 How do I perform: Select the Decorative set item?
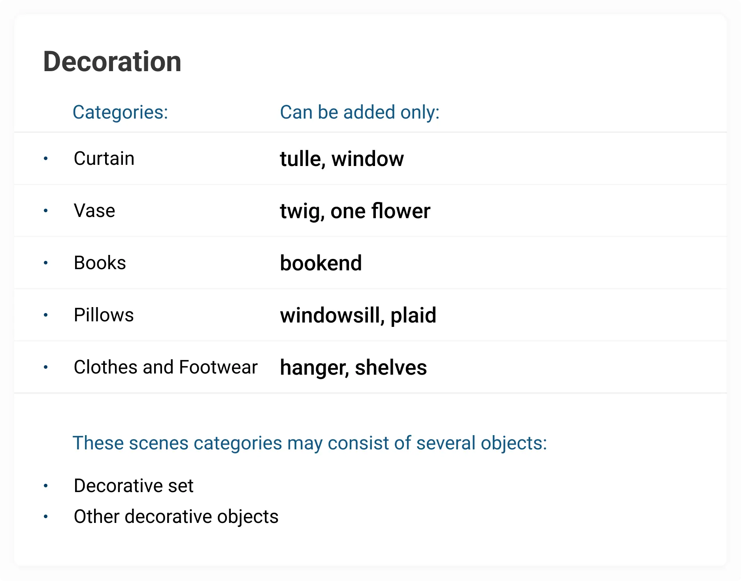tap(134, 486)
